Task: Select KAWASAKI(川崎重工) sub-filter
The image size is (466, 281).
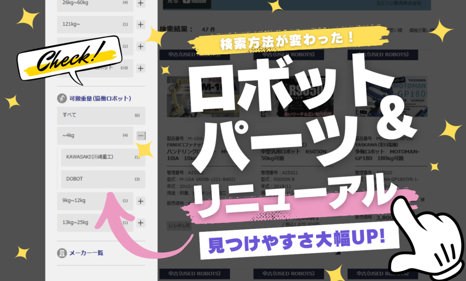Action: coord(103,157)
